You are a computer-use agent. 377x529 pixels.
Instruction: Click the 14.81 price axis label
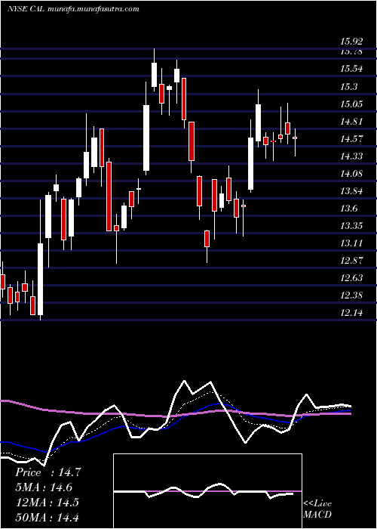click(x=351, y=121)
